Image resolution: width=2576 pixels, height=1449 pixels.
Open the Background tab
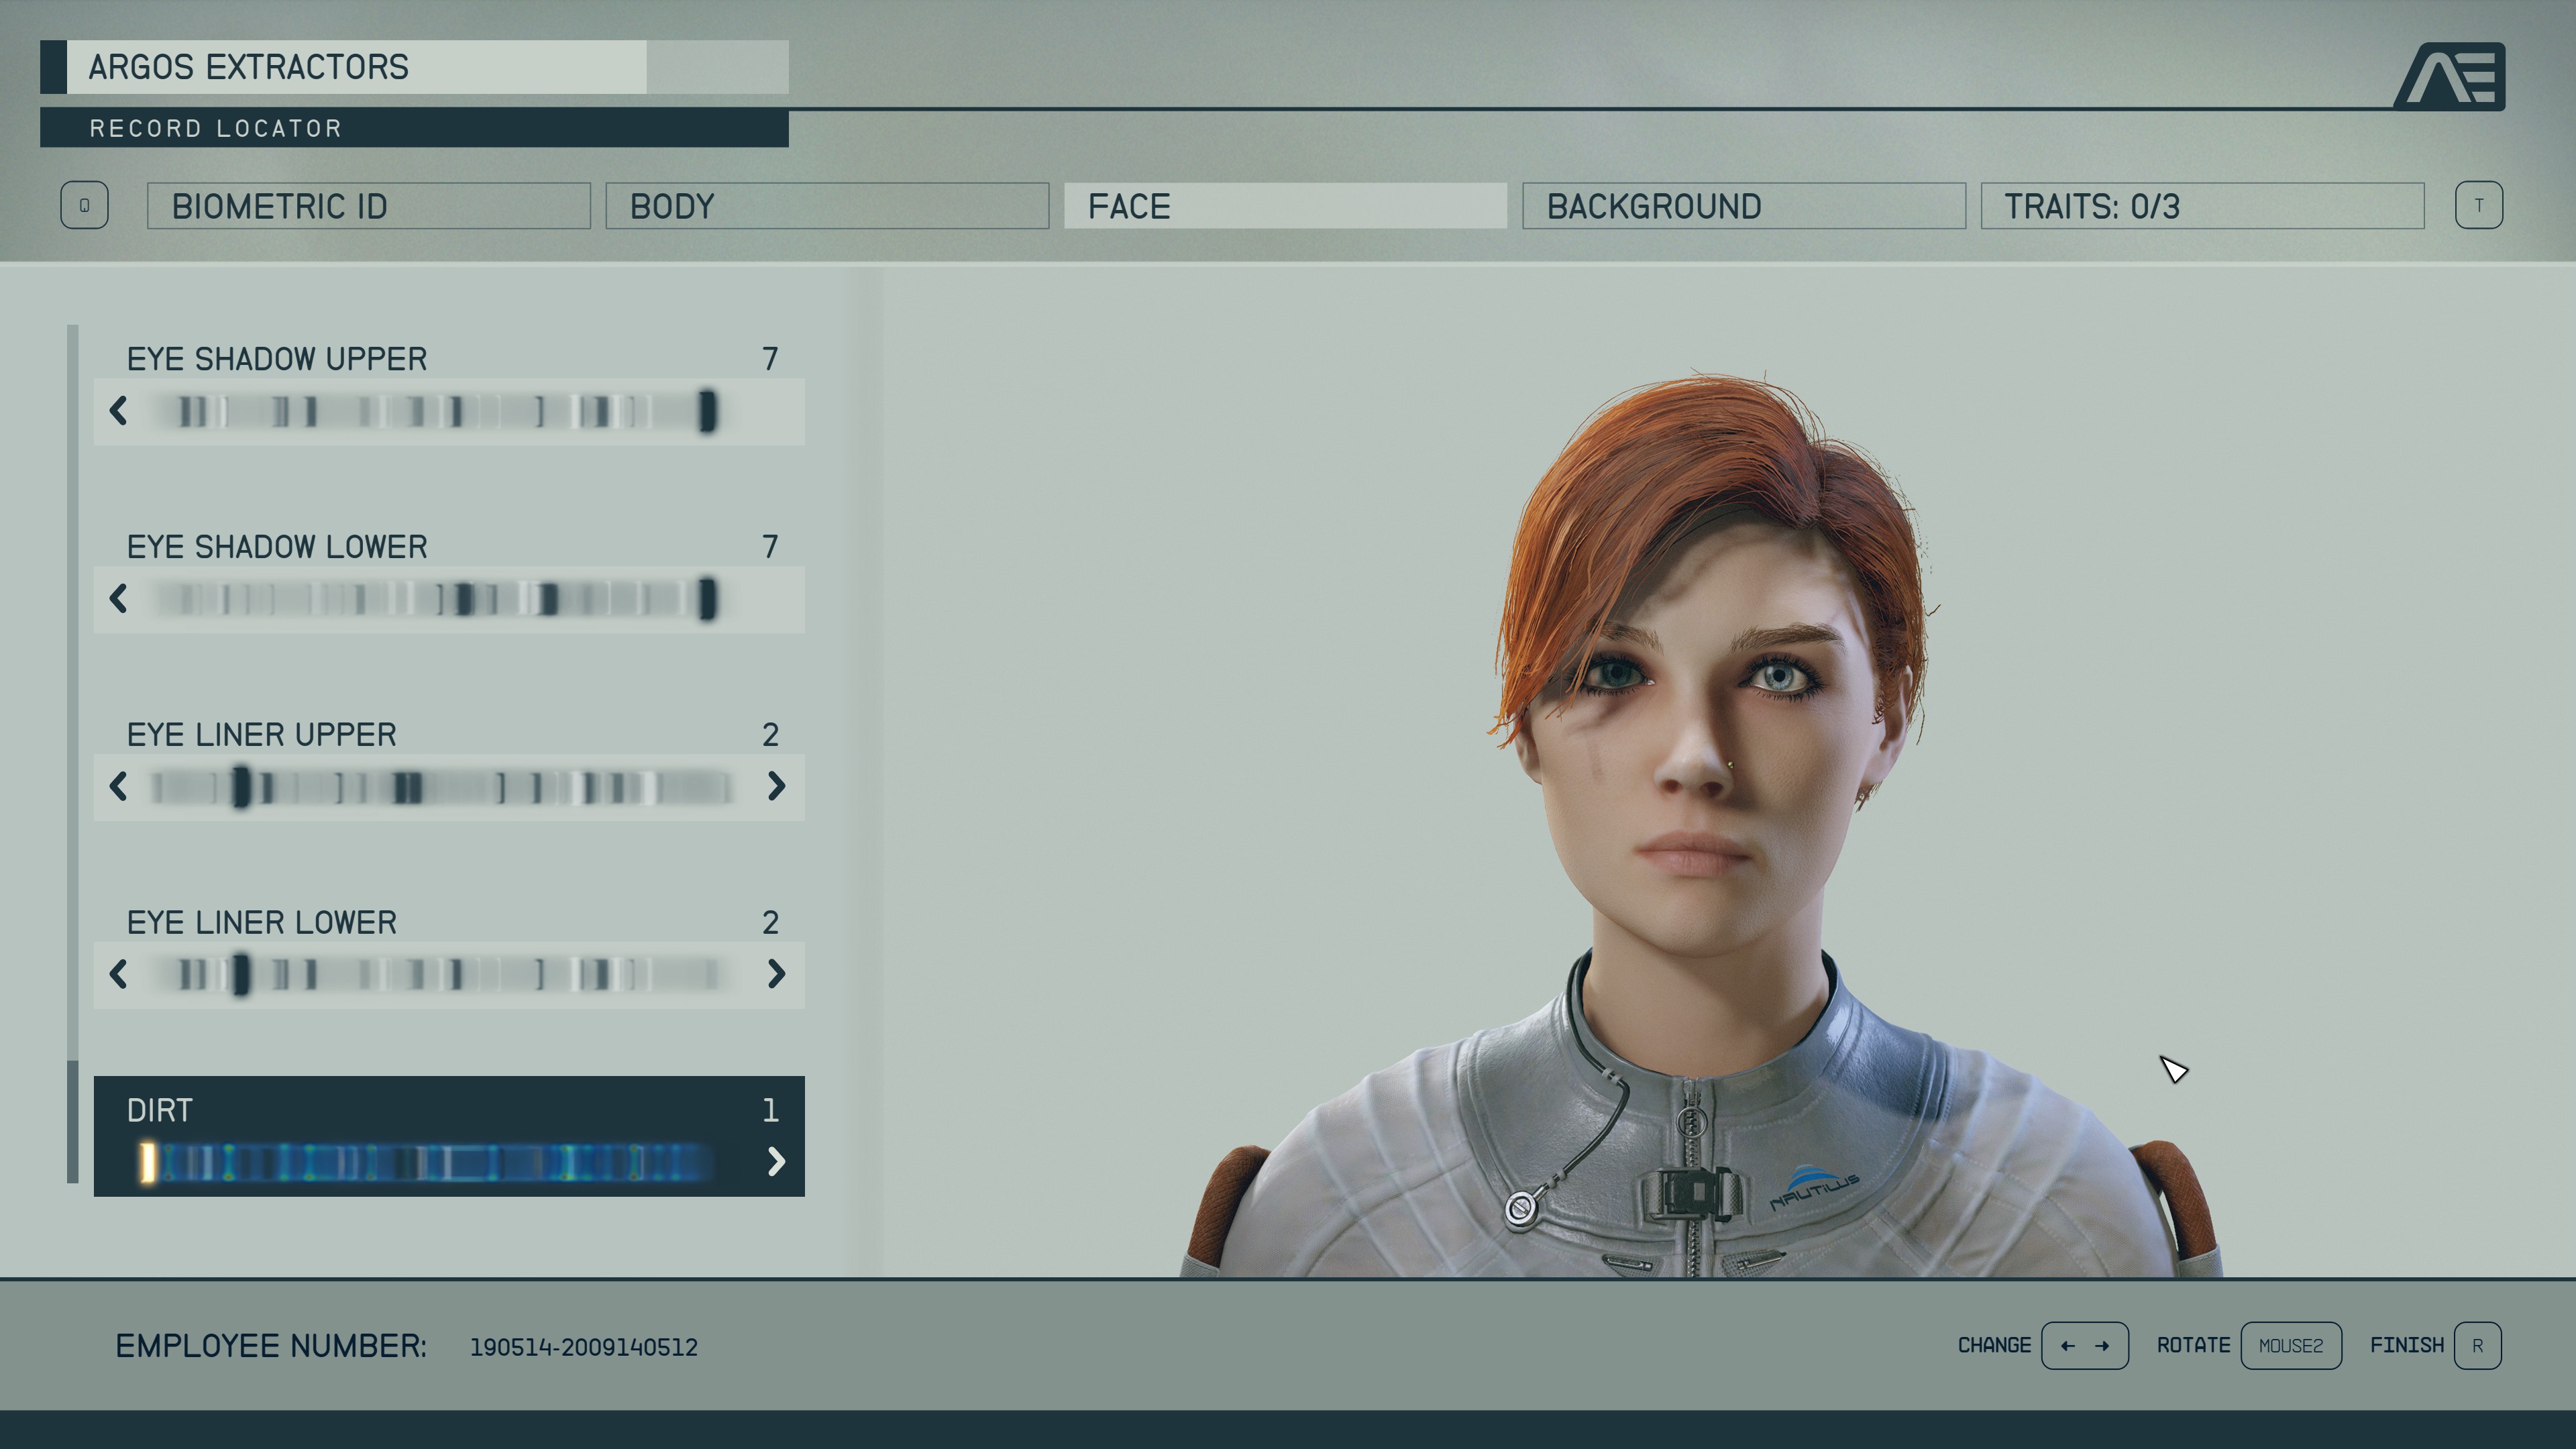[1744, 206]
